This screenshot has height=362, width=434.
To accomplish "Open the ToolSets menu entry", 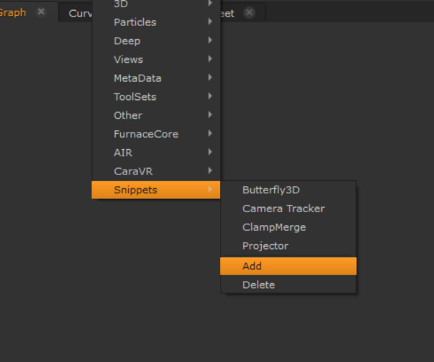I will click(135, 97).
